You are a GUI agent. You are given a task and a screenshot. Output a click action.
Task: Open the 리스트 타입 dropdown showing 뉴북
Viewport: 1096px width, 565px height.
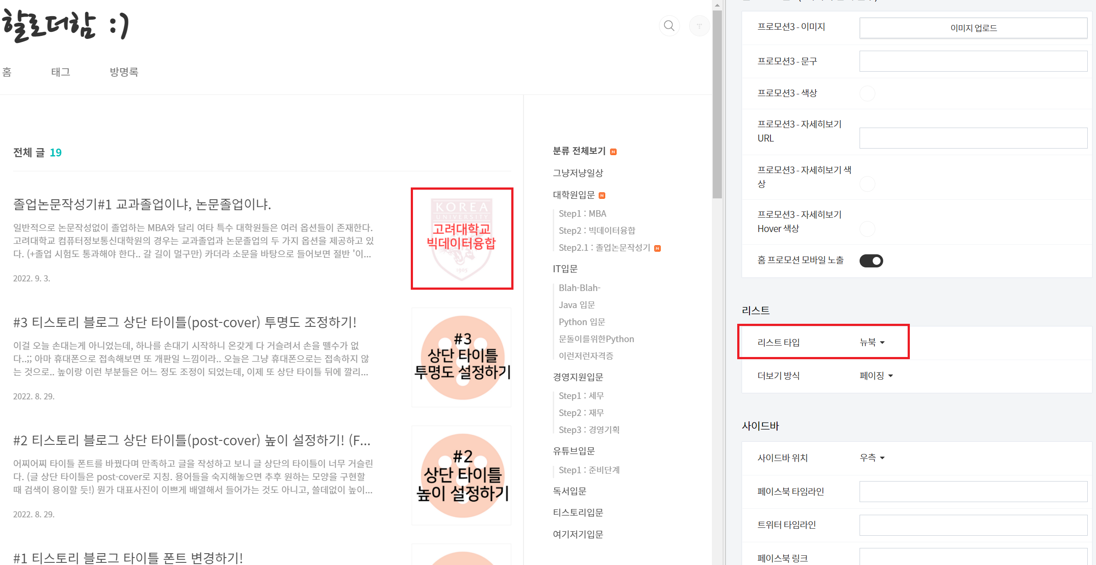point(872,343)
